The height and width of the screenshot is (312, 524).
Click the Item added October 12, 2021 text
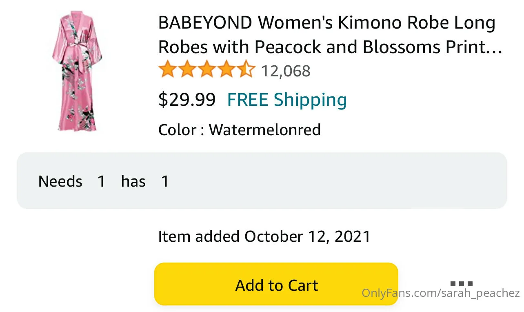(264, 236)
